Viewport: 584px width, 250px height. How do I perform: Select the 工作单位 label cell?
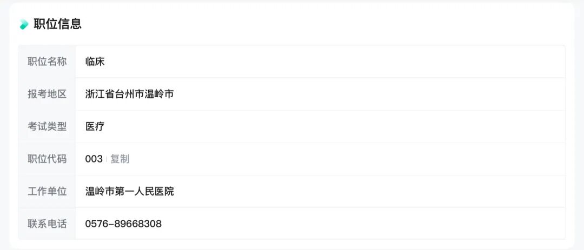coord(47,191)
